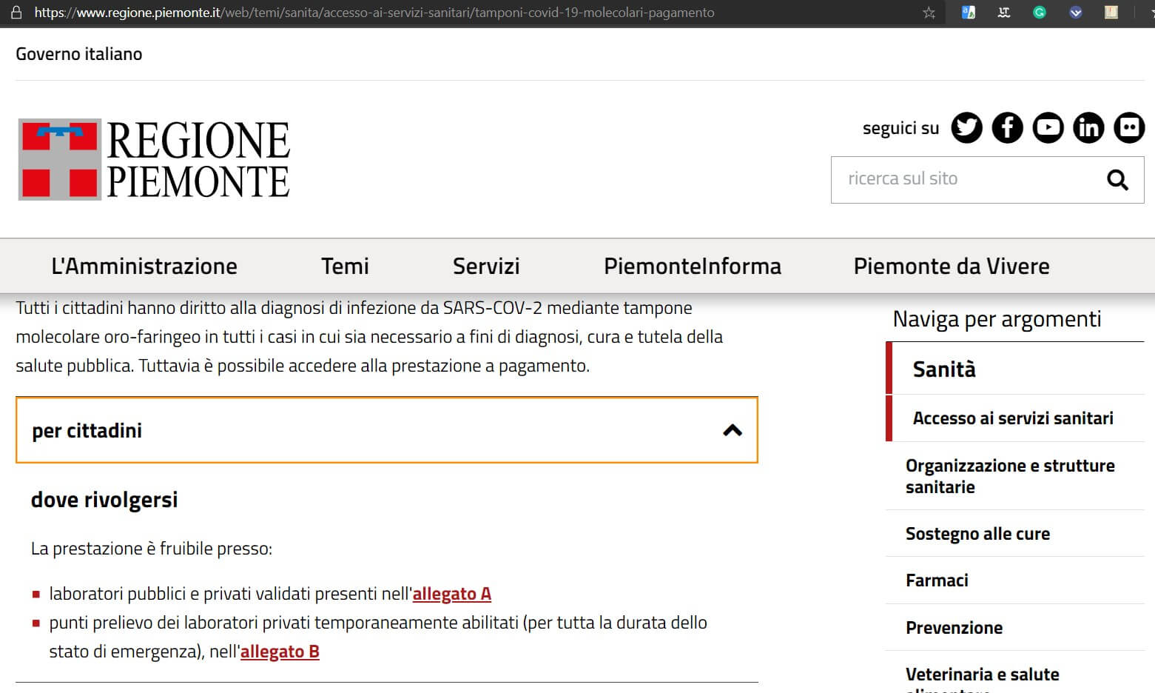Screen dimensions: 1155x693
Task: Open the Grammarly extension icon
Action: pos(1040,13)
